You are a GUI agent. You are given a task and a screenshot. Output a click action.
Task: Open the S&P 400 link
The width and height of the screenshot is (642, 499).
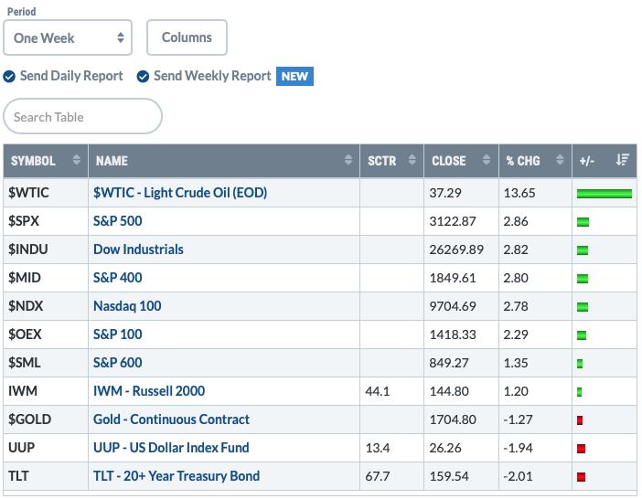point(117,278)
